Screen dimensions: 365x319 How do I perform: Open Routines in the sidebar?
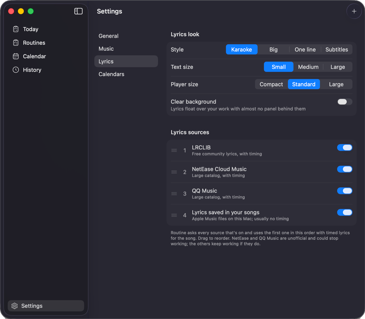tap(46, 43)
